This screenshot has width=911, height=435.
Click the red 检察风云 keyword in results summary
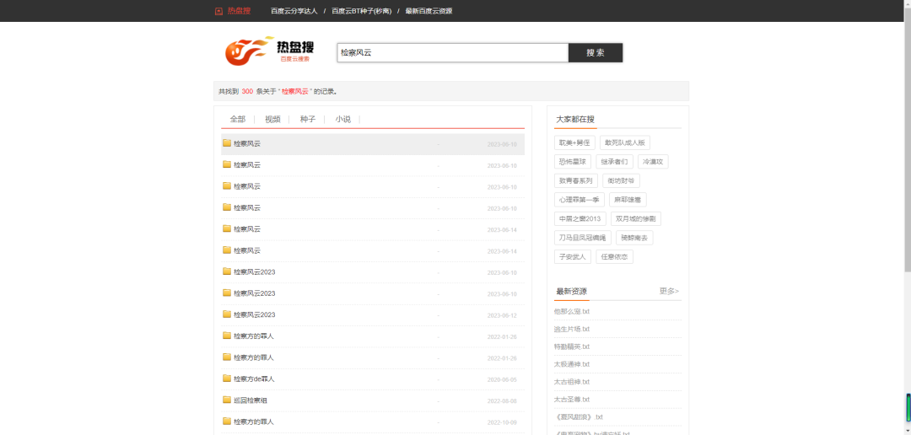[x=295, y=91]
